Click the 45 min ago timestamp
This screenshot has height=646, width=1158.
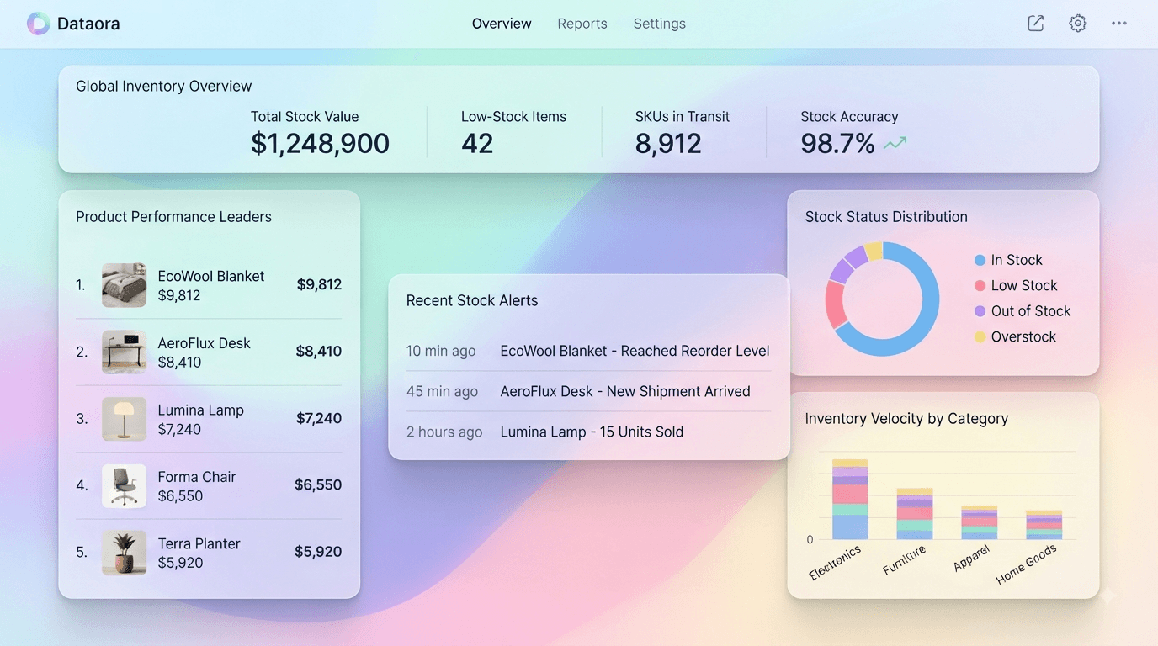(x=442, y=391)
